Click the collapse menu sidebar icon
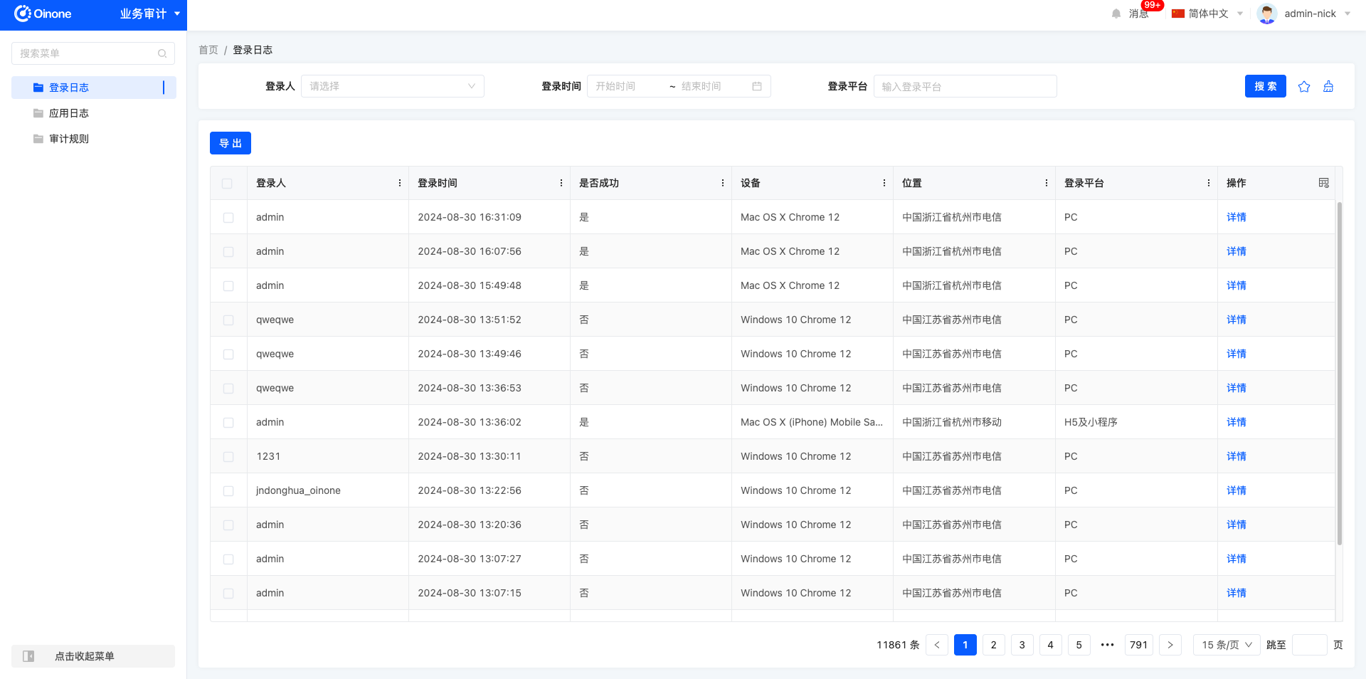The height and width of the screenshot is (679, 1366). [x=28, y=656]
